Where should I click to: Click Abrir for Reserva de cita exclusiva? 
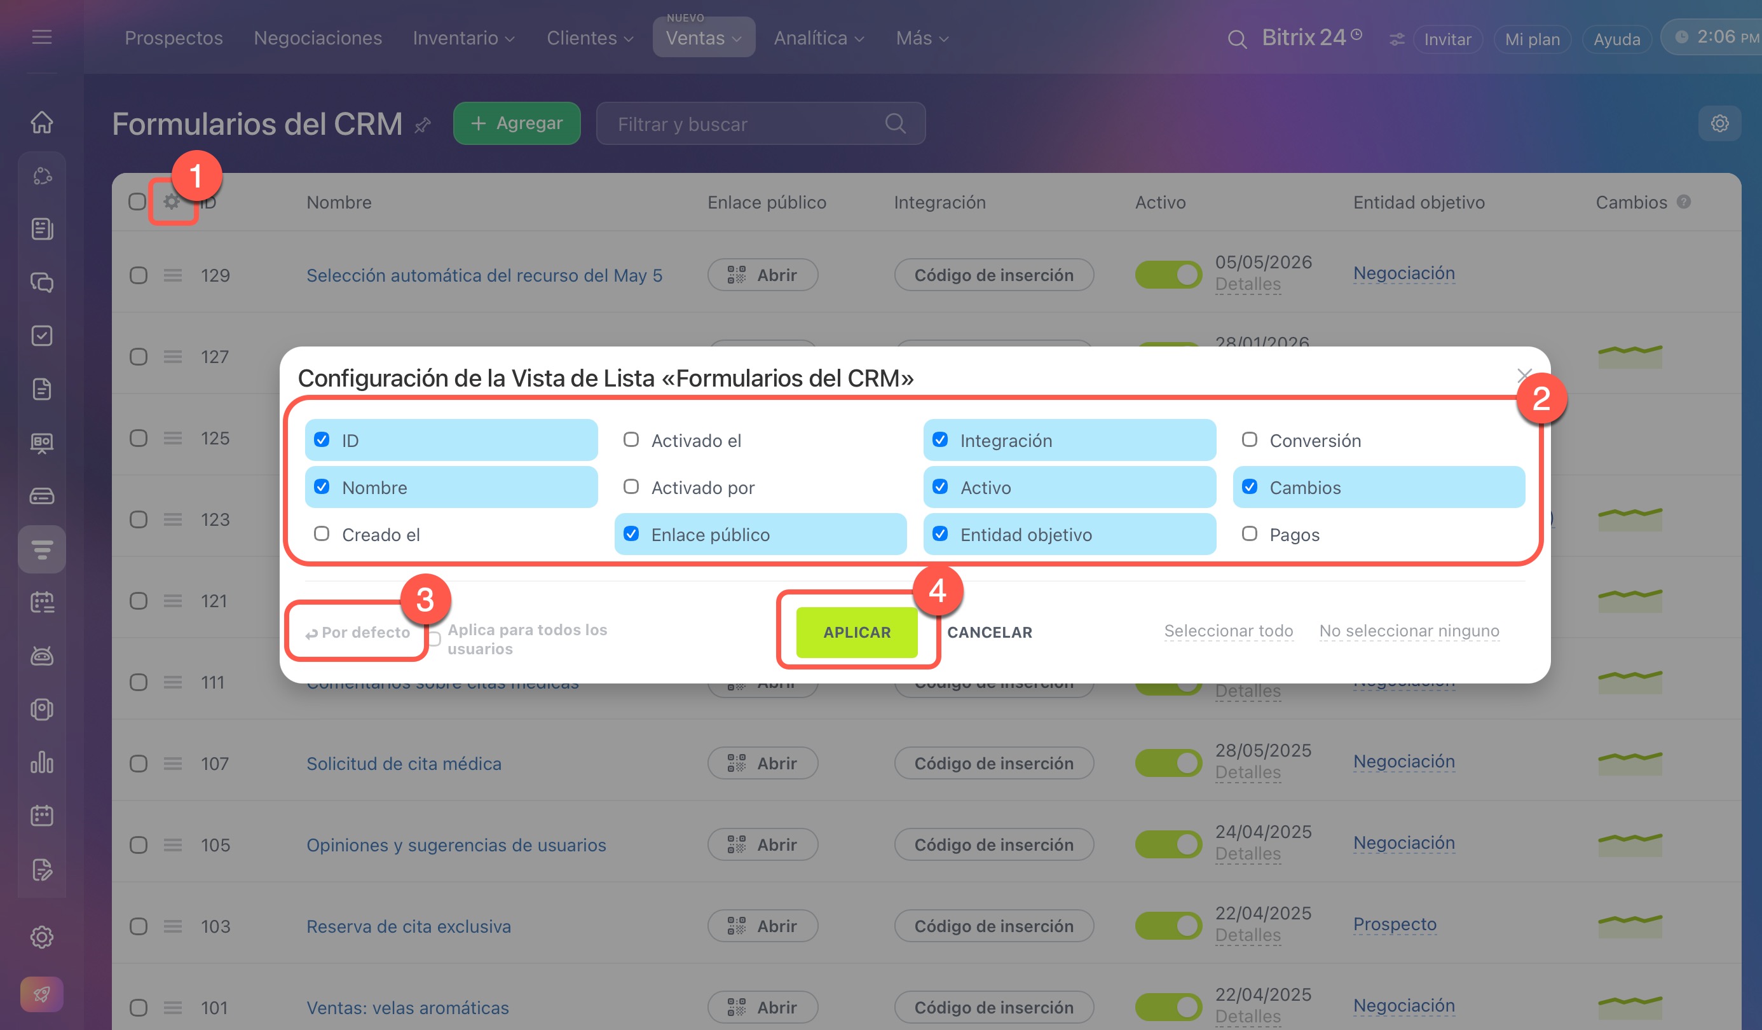click(763, 926)
